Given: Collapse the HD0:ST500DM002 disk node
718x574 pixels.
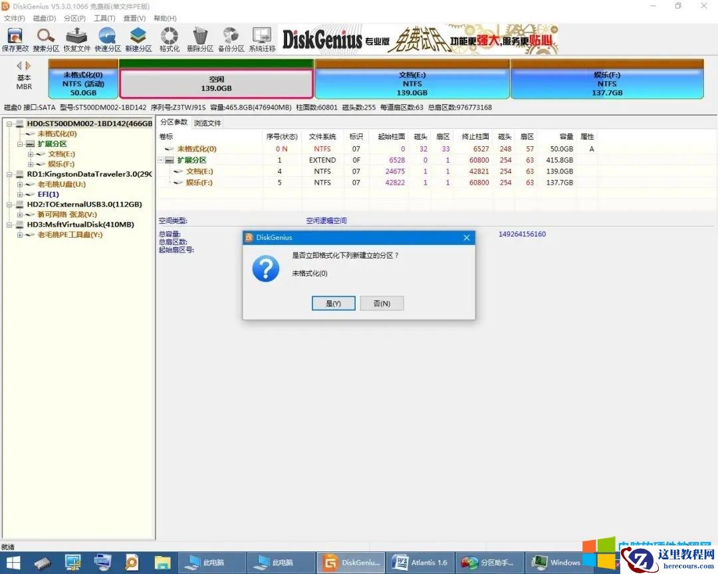Looking at the screenshot, I should tap(9, 124).
